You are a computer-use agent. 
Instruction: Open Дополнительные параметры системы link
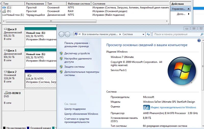(x=82, y=73)
